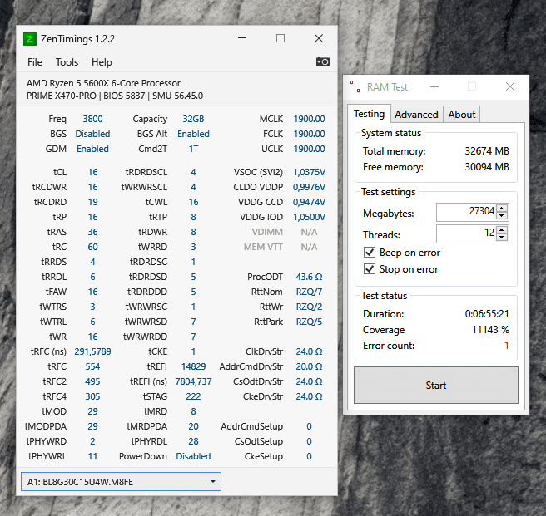Screen dimensions: 546x516
Task: Click the ProcODT value 43.6 Ω
Action: (x=310, y=277)
